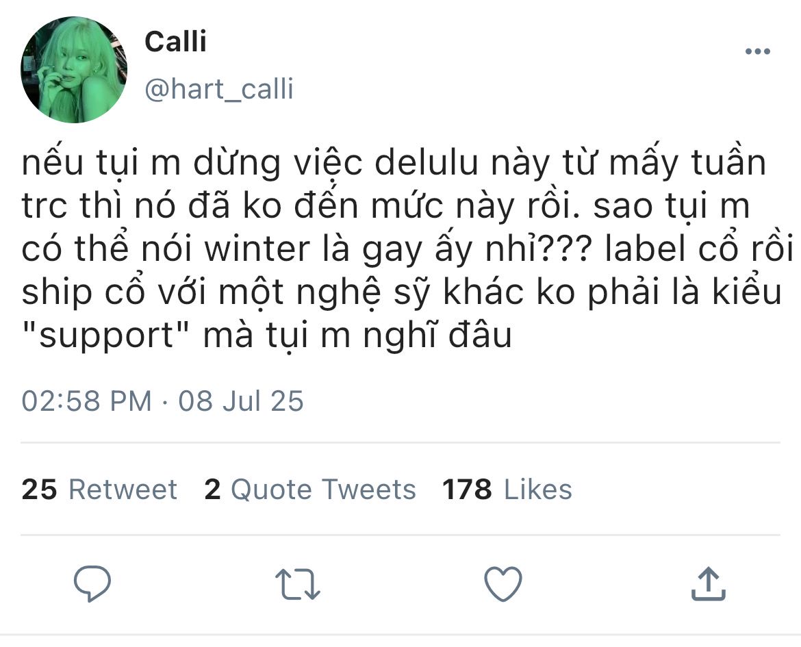This screenshot has height=647, width=801.
Task: Retweet this post using the arrows icon
Action: coord(298,585)
